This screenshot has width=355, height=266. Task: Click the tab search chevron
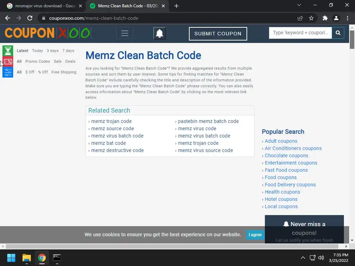pyautogui.click(x=299, y=5)
